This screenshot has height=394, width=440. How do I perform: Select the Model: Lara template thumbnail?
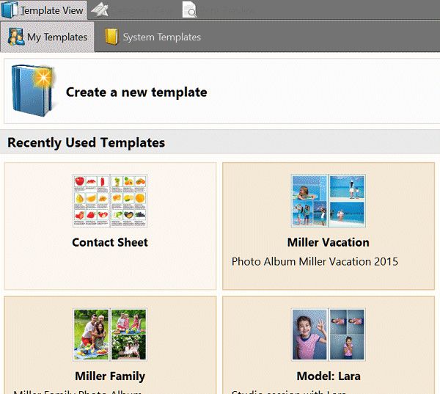[x=329, y=334]
